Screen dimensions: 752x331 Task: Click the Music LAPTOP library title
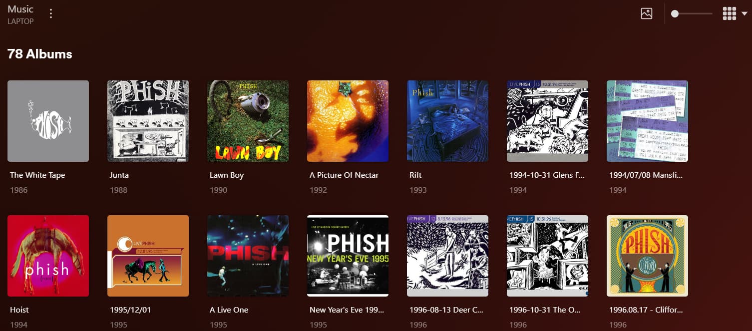pos(20,14)
